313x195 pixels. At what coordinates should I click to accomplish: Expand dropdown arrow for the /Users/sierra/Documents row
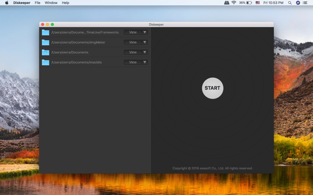(x=145, y=52)
